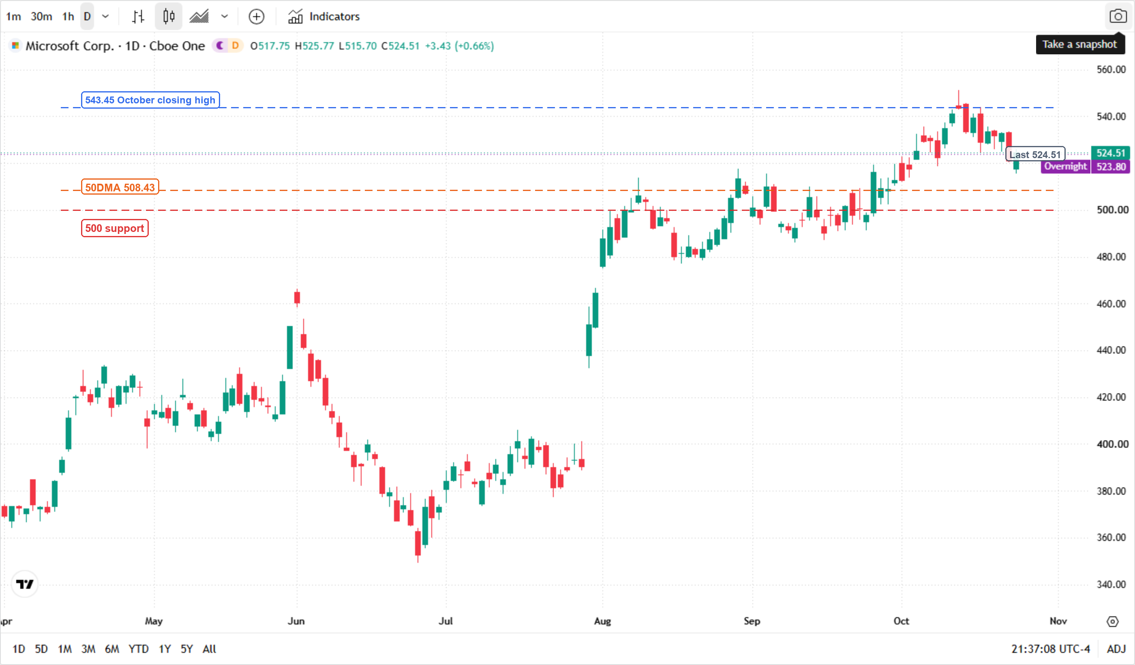Viewport: 1135px width, 665px height.
Task: Click the purple moon session badge
Action: pyautogui.click(x=220, y=45)
